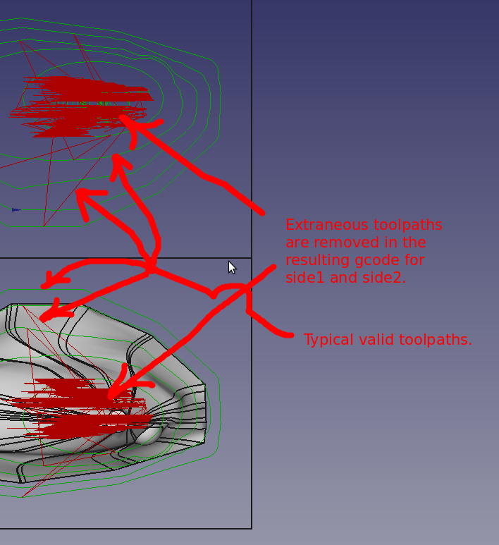Click the point where the red arrows converge
Image resolution: width=499 pixels, height=545 pixels.
coord(151,269)
